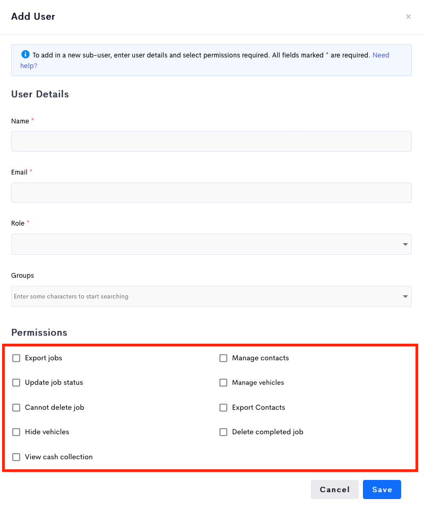Click into the Groups search field
The height and width of the screenshot is (531, 424).
coord(205,296)
